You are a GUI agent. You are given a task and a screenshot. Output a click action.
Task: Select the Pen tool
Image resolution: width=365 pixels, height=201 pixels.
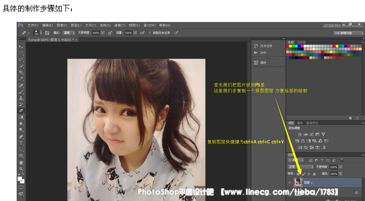click(21, 137)
